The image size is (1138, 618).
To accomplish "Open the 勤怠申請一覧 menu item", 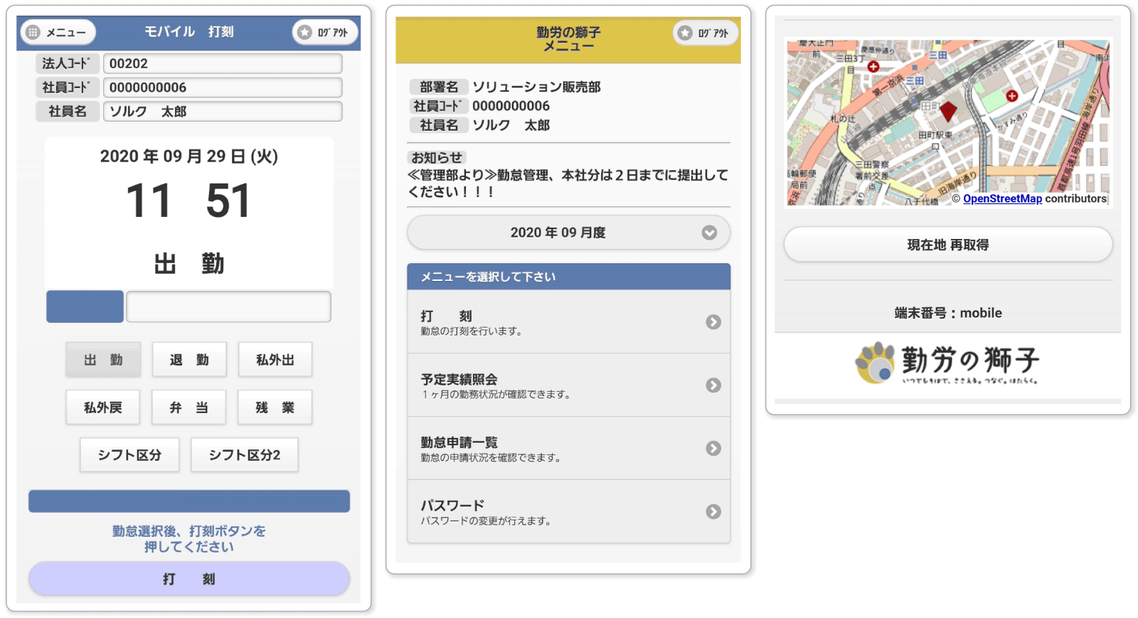I will point(568,449).
